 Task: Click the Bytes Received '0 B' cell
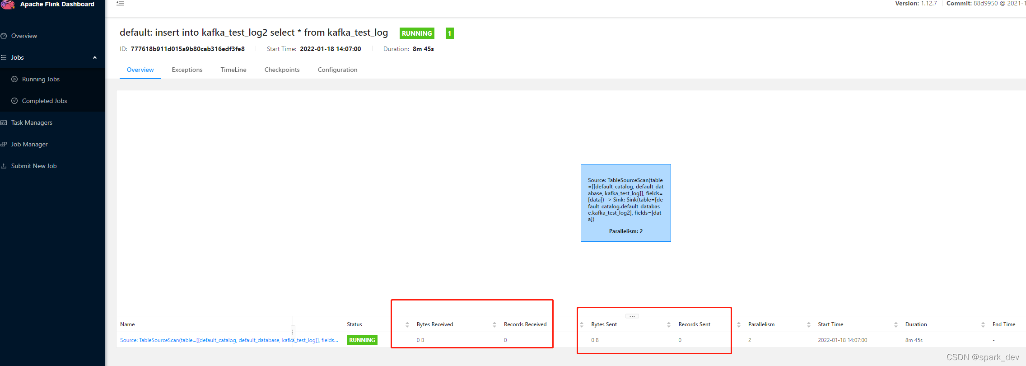(420, 340)
